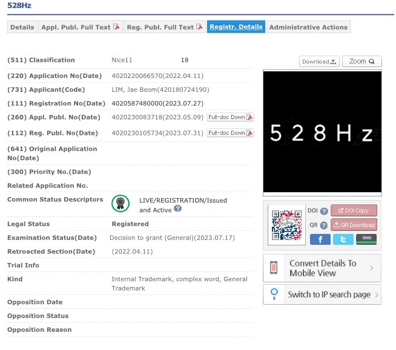Click the mobile phone icon
This screenshot has width=396, height=350.
tap(274, 268)
